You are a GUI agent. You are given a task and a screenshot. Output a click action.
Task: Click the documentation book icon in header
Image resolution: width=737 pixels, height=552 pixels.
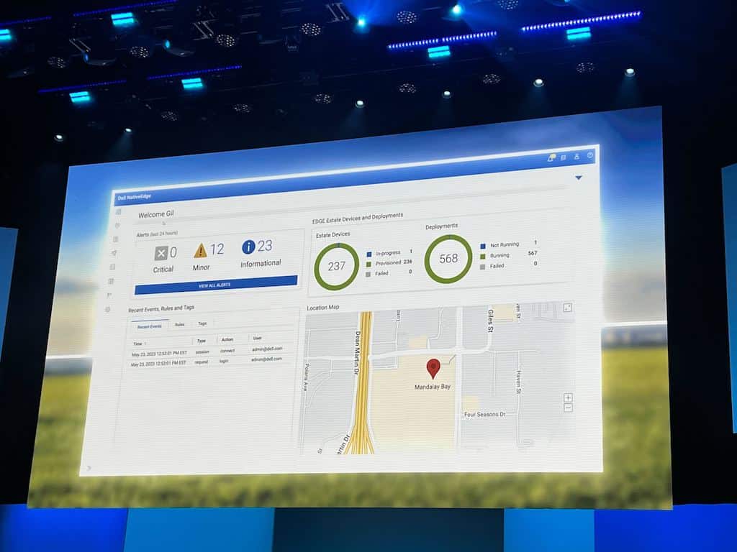pyautogui.click(x=564, y=157)
